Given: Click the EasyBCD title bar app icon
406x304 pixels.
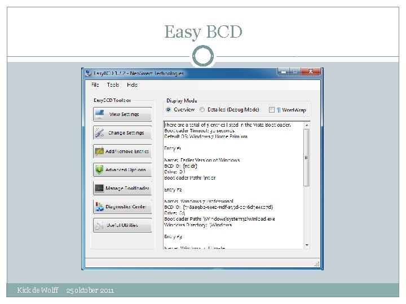Looking at the screenshot, I should (89, 73).
